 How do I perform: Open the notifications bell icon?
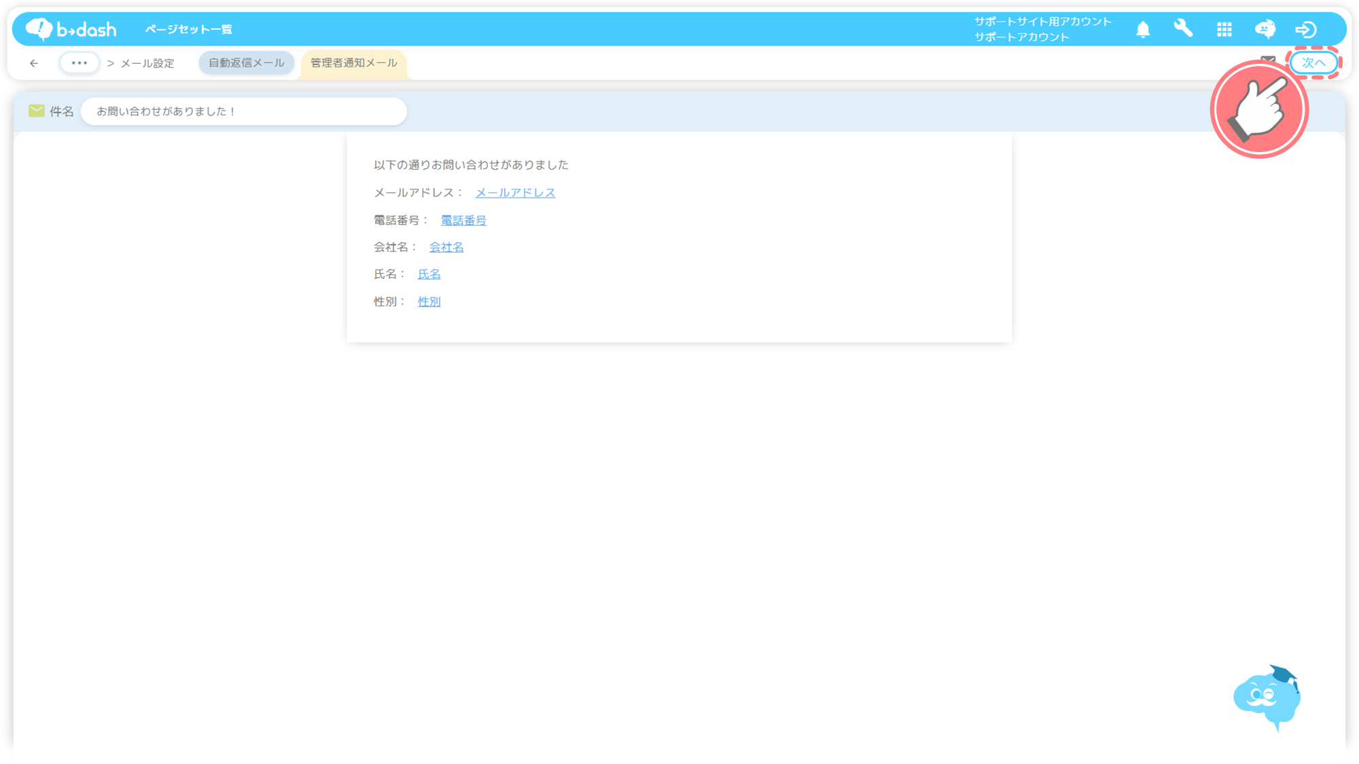[1143, 29]
